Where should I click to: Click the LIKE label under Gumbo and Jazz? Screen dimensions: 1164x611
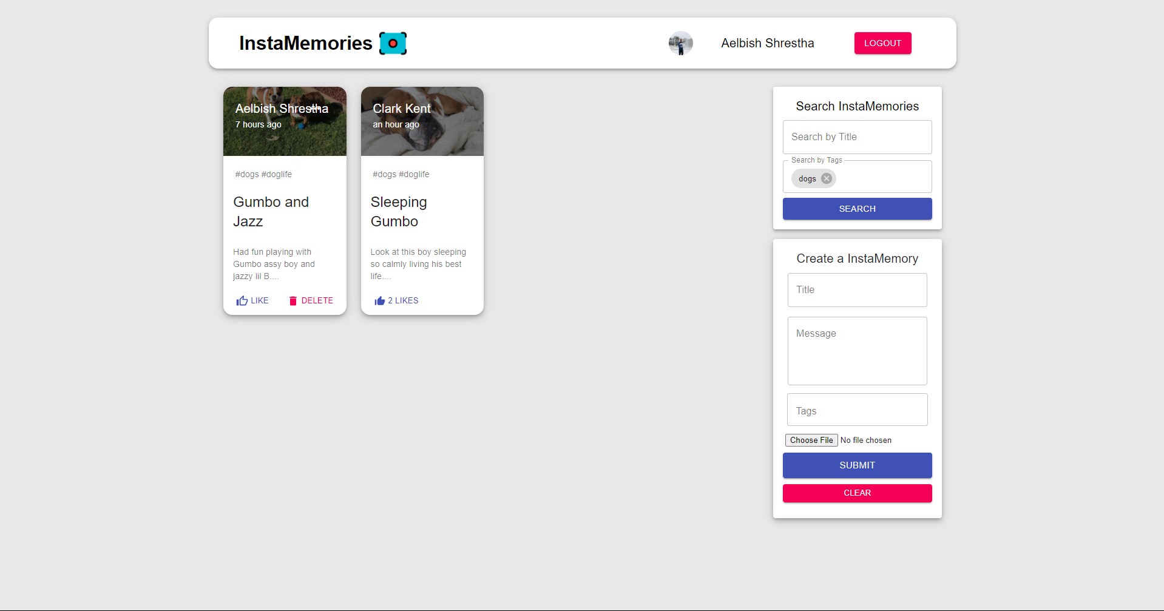click(260, 300)
